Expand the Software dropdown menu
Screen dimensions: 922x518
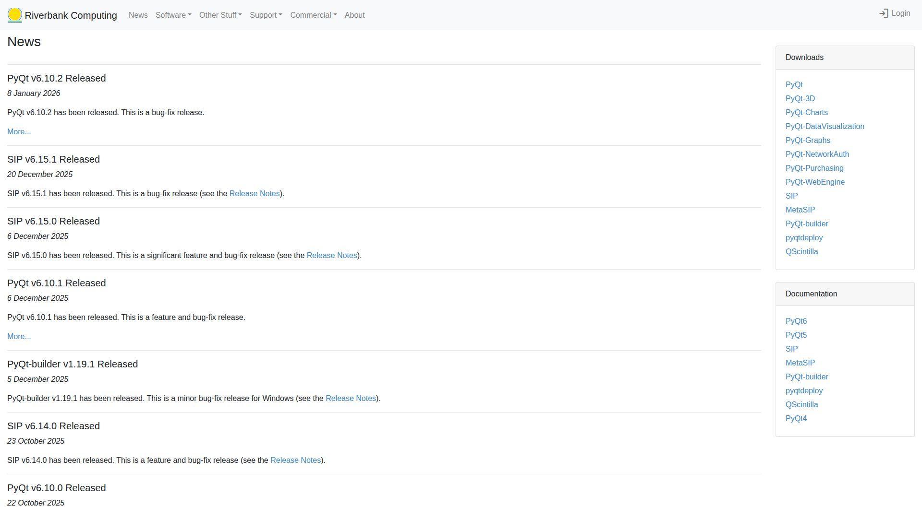(x=173, y=15)
